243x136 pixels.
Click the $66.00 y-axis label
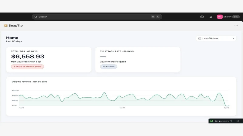15,101
